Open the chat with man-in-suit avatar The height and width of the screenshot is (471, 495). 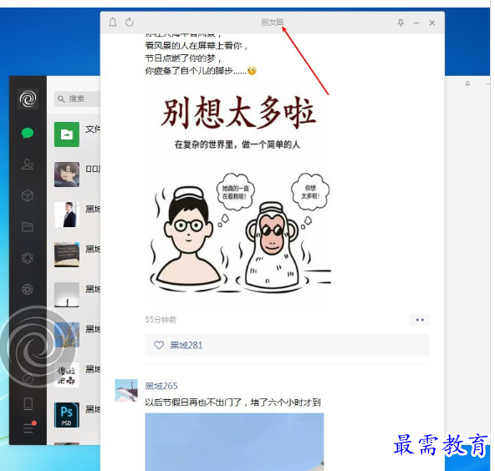pyautogui.click(x=74, y=215)
